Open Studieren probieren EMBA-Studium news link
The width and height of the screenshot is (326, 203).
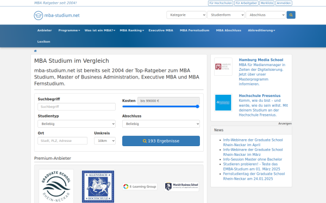point(252,167)
